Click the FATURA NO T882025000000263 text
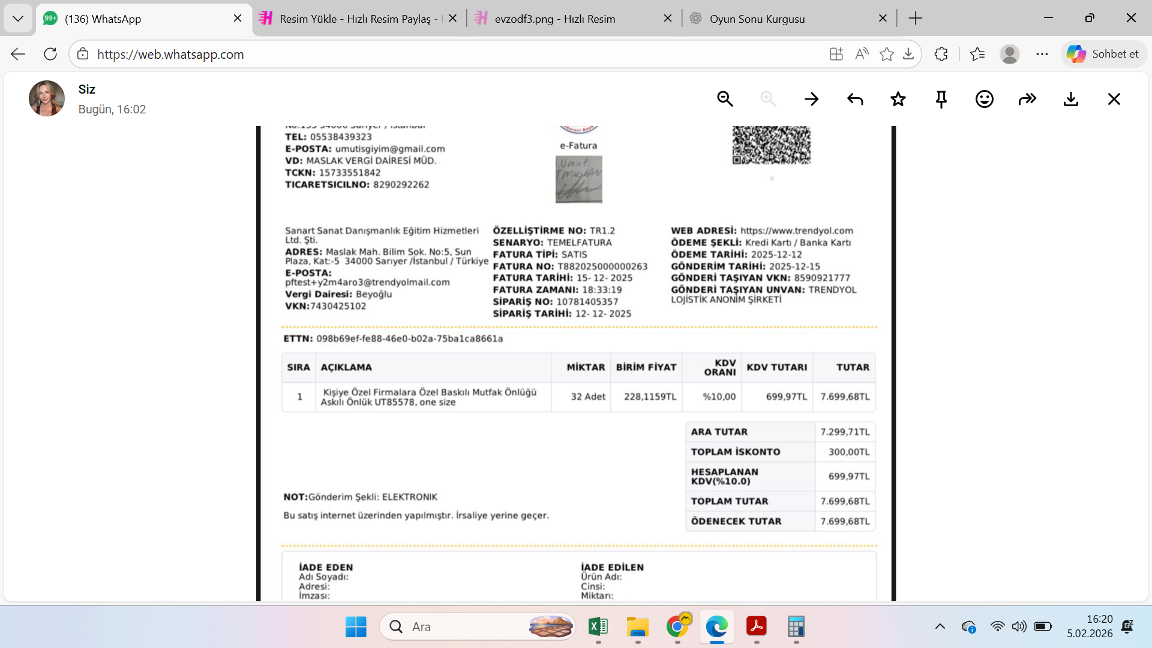1152x648 pixels. (570, 266)
